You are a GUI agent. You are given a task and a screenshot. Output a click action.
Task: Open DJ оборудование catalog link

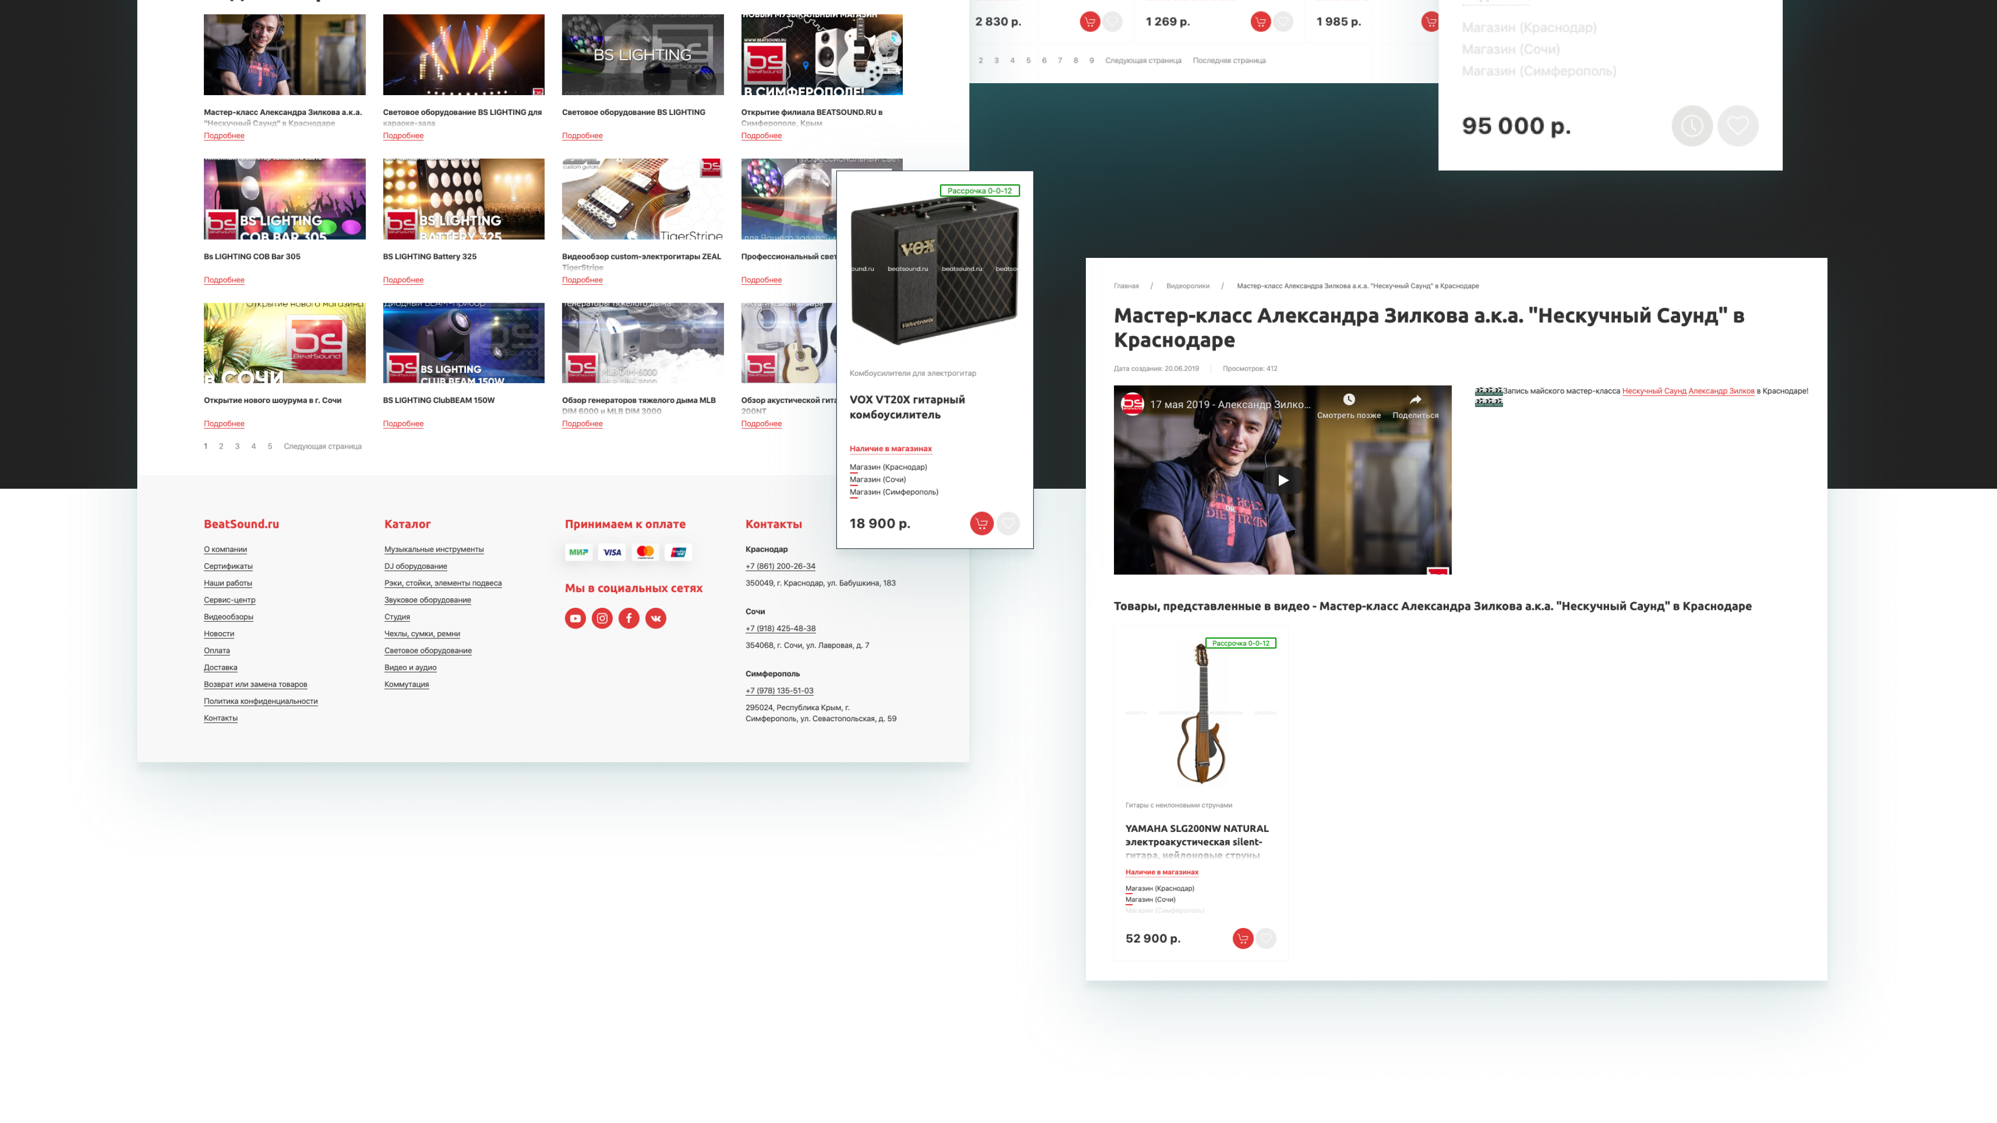[416, 567]
